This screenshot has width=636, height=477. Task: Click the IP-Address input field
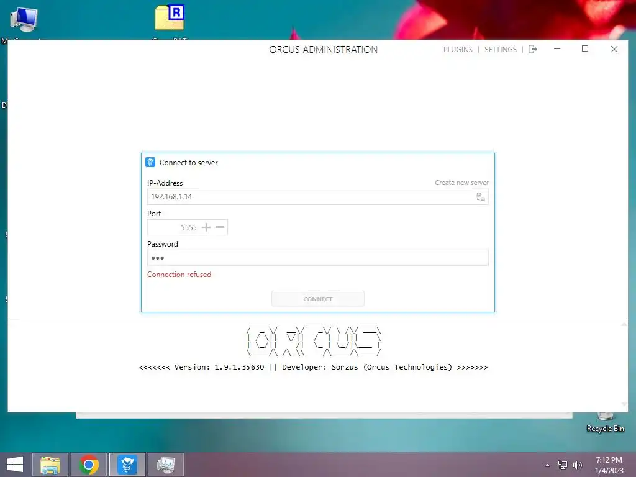[317, 197]
